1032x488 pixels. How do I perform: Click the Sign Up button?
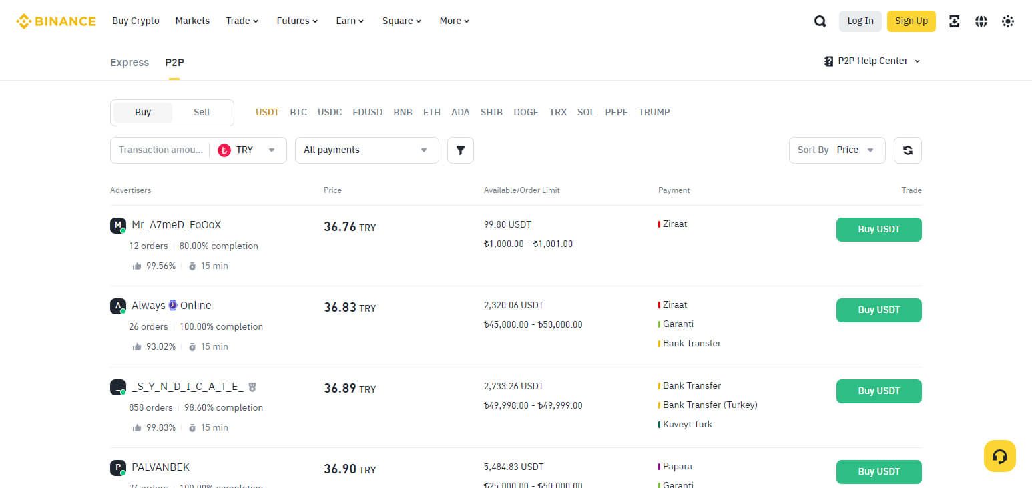click(911, 21)
